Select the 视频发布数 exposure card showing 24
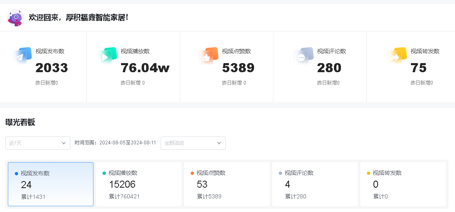 [51, 184]
